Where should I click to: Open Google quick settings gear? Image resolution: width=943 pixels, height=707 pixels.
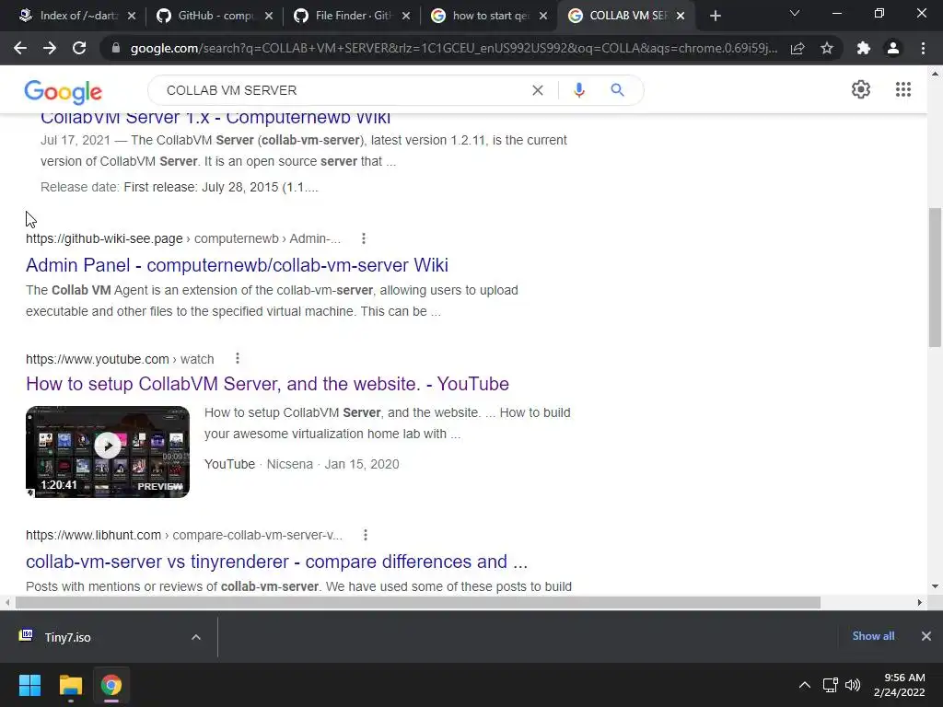(x=861, y=89)
